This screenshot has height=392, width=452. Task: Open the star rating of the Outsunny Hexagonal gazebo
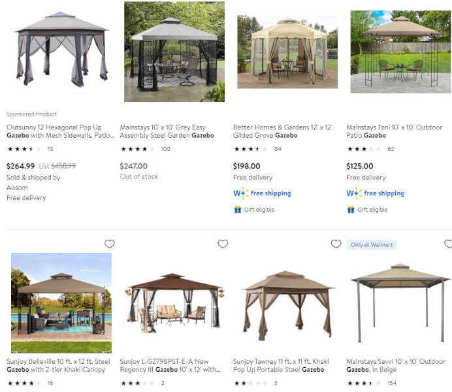[x=24, y=149]
